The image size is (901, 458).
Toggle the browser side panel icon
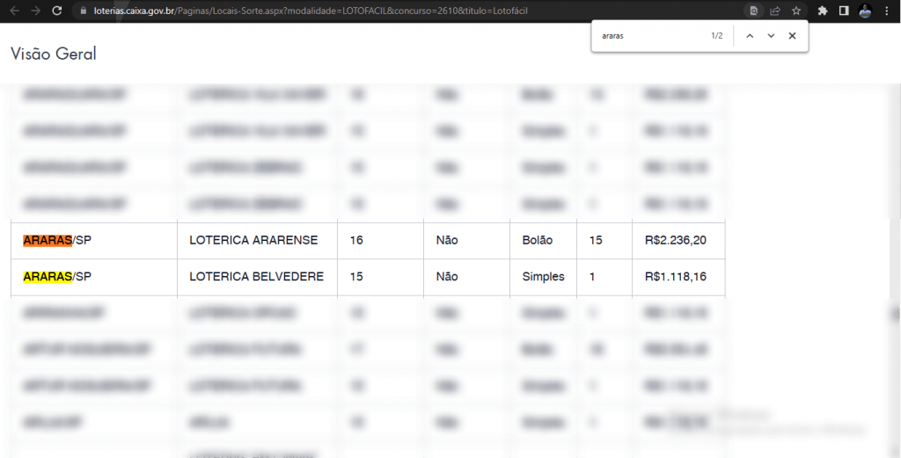click(x=844, y=11)
